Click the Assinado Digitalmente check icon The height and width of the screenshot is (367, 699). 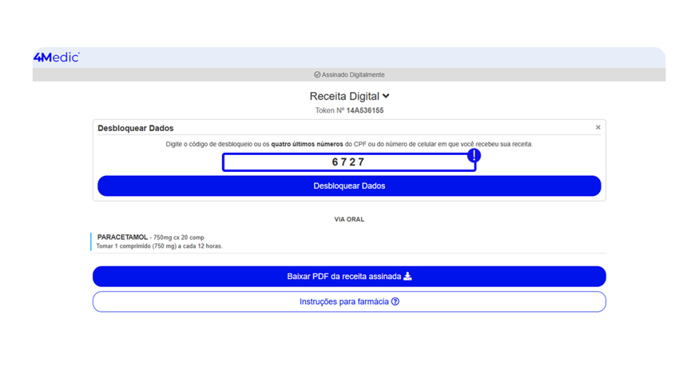coord(317,75)
